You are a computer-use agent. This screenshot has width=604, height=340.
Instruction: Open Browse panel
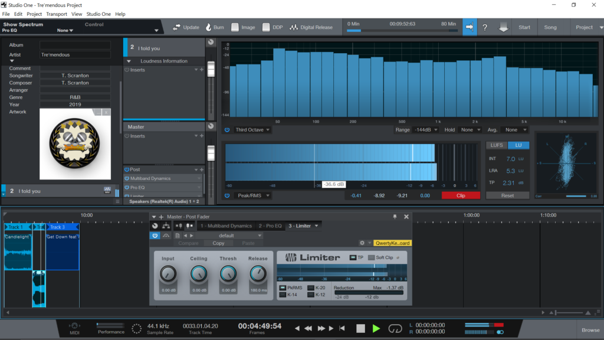(x=590, y=330)
